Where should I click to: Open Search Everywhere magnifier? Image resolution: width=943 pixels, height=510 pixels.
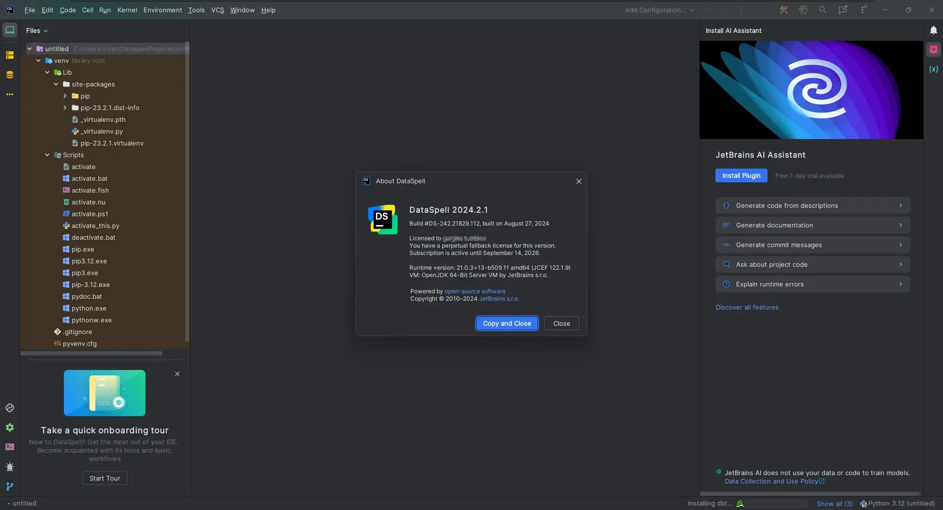click(823, 10)
